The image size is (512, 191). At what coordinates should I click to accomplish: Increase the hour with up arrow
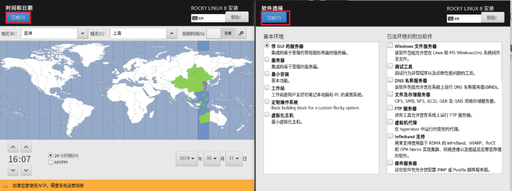pyautogui.click(x=13, y=147)
